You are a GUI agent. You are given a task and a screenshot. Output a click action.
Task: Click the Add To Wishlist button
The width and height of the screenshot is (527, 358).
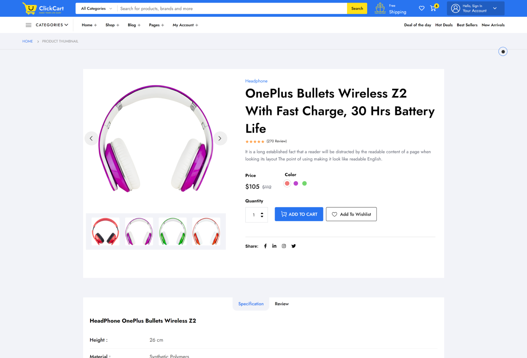pos(351,214)
